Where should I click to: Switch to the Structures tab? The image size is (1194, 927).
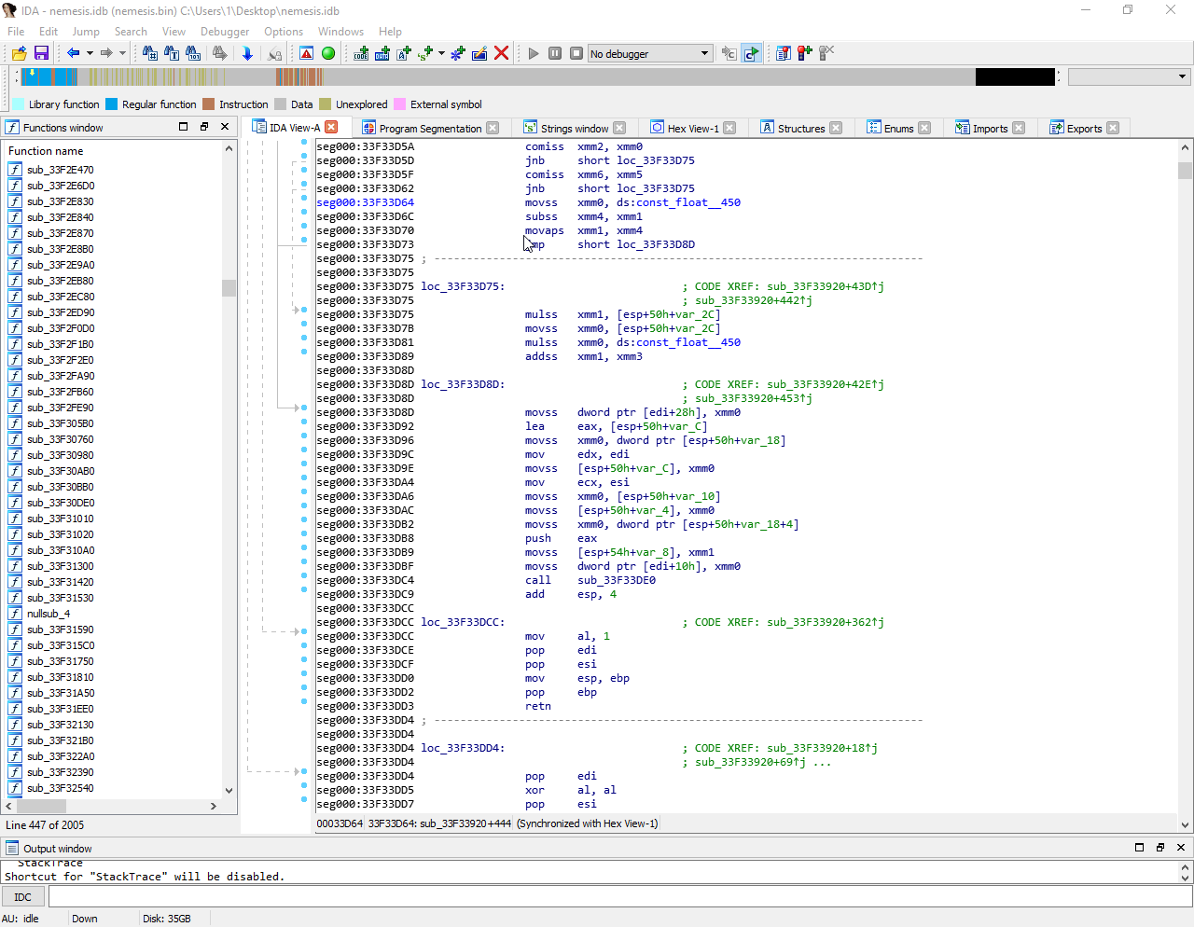pyautogui.click(x=801, y=129)
